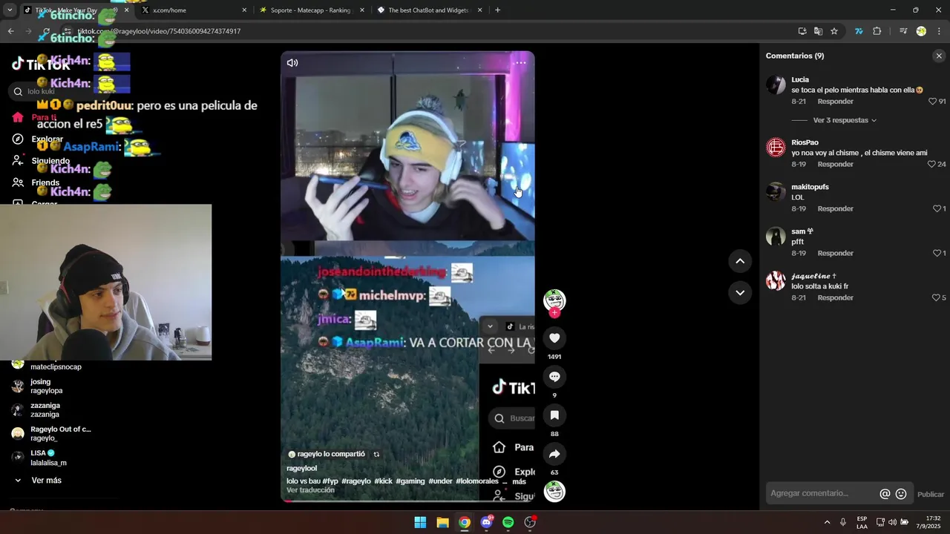Close the x.com/home tab

coord(244,10)
